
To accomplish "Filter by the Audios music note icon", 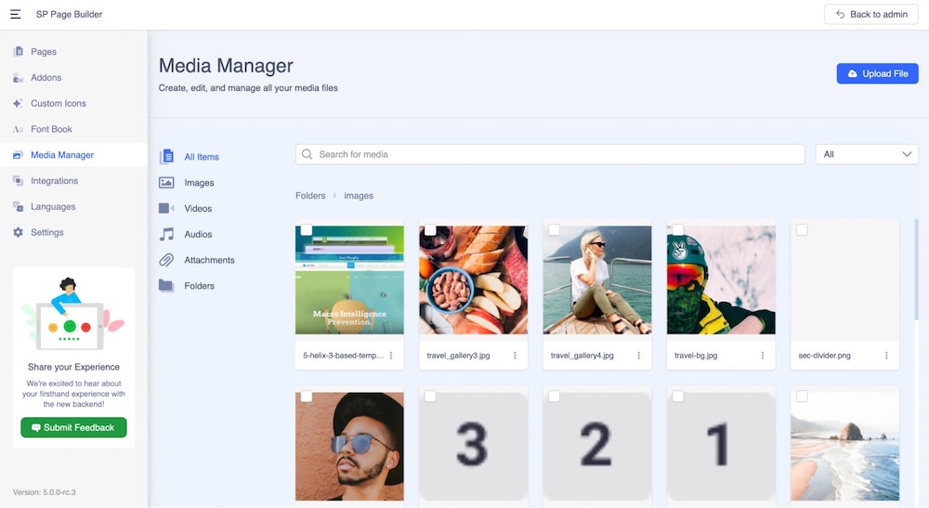I will pyautogui.click(x=166, y=235).
